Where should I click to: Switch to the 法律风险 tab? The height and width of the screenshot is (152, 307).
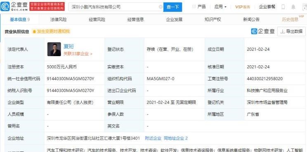pyautogui.click(x=58, y=19)
